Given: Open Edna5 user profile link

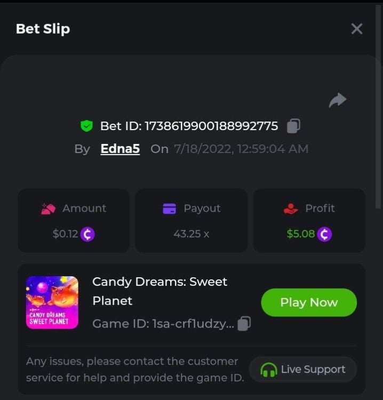Looking at the screenshot, I should (120, 149).
